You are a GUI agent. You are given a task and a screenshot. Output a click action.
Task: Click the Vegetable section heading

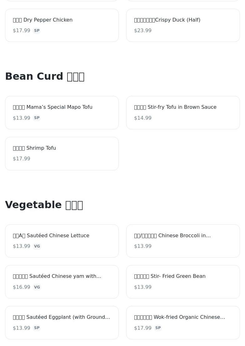pyautogui.click(x=44, y=205)
